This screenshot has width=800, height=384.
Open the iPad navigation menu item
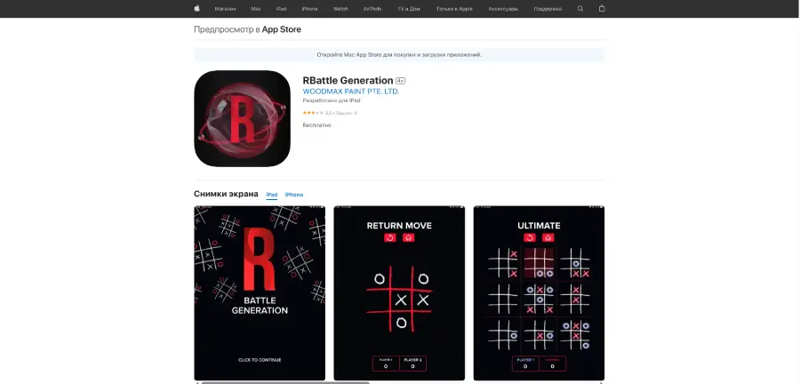click(281, 9)
